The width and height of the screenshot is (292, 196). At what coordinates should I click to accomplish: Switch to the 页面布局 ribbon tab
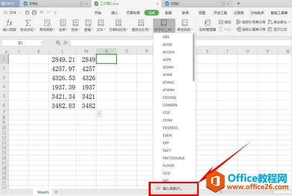(x=133, y=13)
